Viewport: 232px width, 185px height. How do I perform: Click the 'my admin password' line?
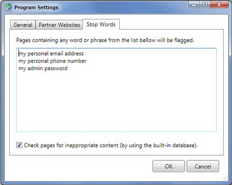pos(43,68)
